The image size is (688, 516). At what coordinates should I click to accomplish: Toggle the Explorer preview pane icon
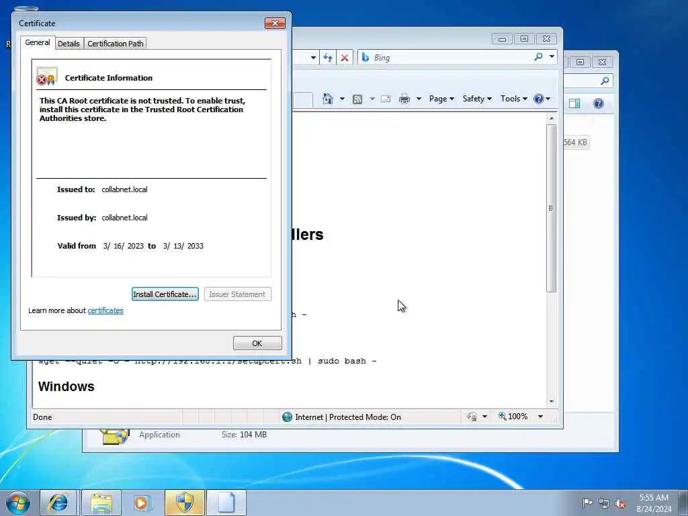tap(574, 103)
